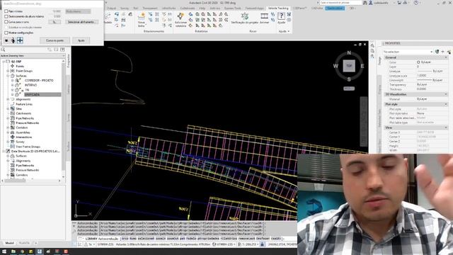Click the Selecionar alinhamento button
This screenshot has height=255, width=453.
(82, 22)
